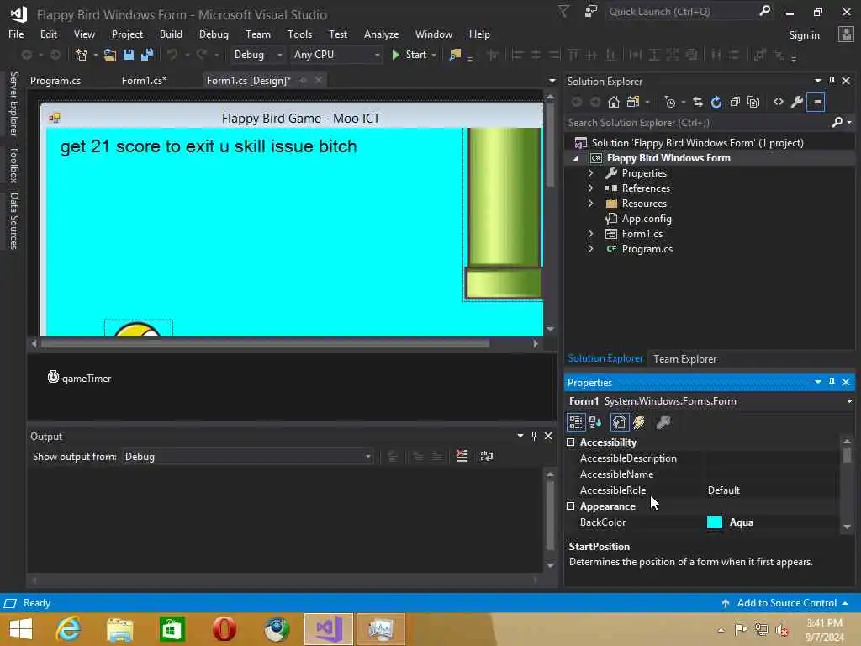Viewport: 861px width, 646px height.
Task: Select Program.cs in Solution Explorer tree
Action: click(x=647, y=249)
